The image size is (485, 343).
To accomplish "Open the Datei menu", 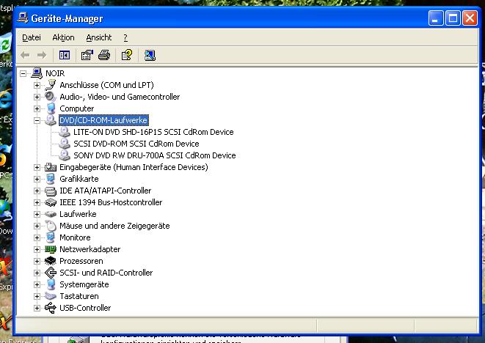I will [x=32, y=37].
